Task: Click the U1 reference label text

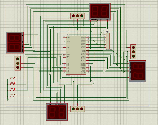Action: point(67,35)
